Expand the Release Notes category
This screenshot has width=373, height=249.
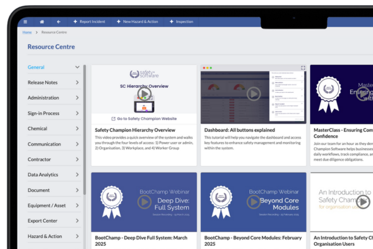coord(77,82)
